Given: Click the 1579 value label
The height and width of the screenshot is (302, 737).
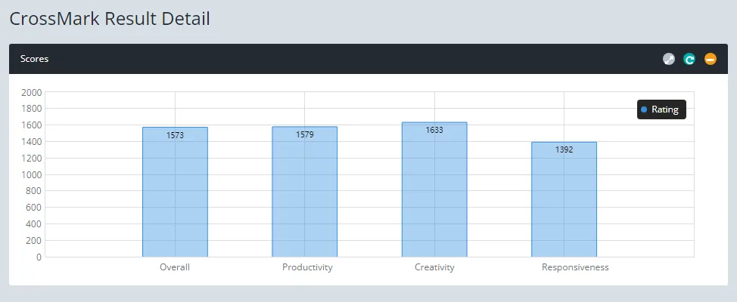Looking at the screenshot, I should click(x=304, y=134).
